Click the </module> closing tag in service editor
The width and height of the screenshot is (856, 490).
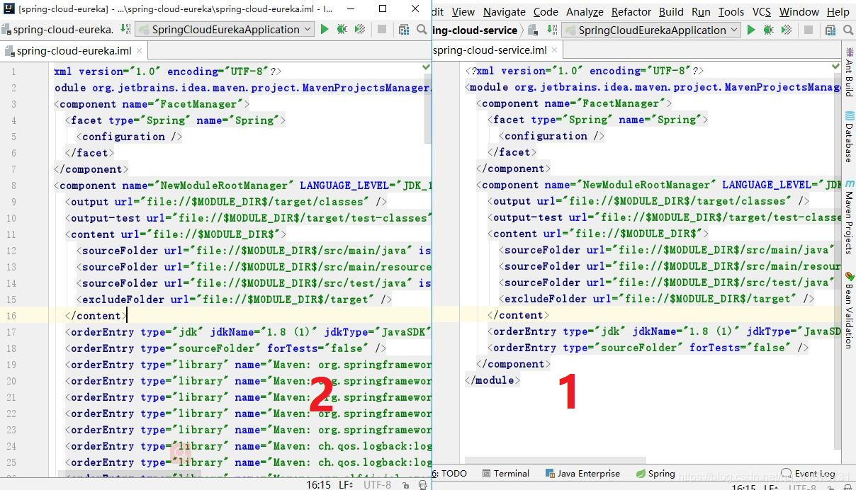point(492,380)
